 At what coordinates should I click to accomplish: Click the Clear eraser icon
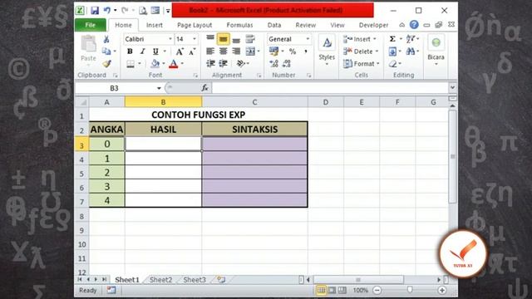click(393, 64)
